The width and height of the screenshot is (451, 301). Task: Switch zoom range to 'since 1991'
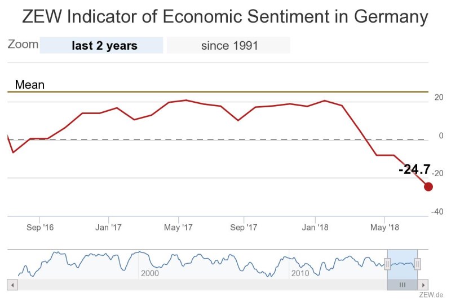point(229,46)
